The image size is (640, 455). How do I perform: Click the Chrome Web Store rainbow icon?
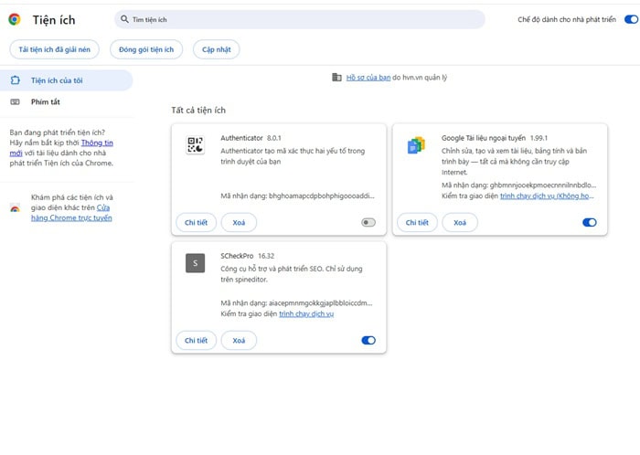(x=15, y=208)
